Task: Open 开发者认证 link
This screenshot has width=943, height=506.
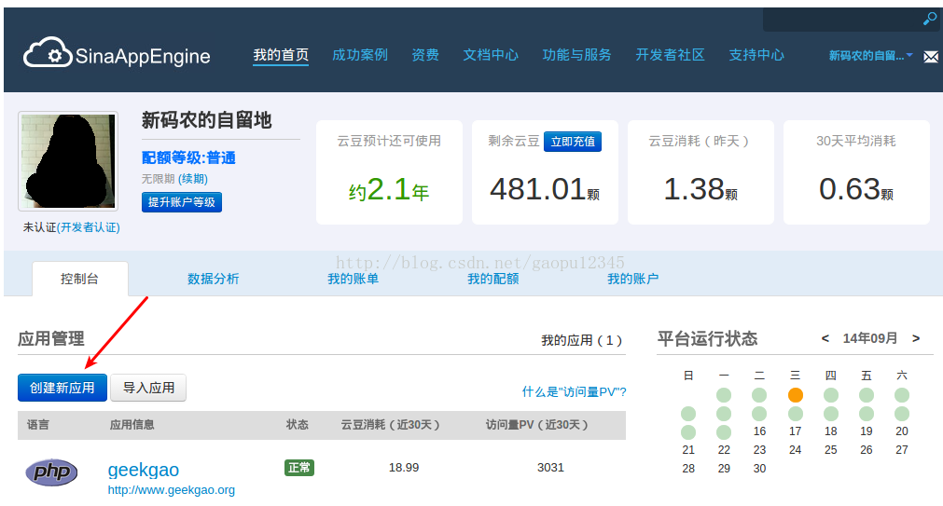Action: [x=89, y=227]
